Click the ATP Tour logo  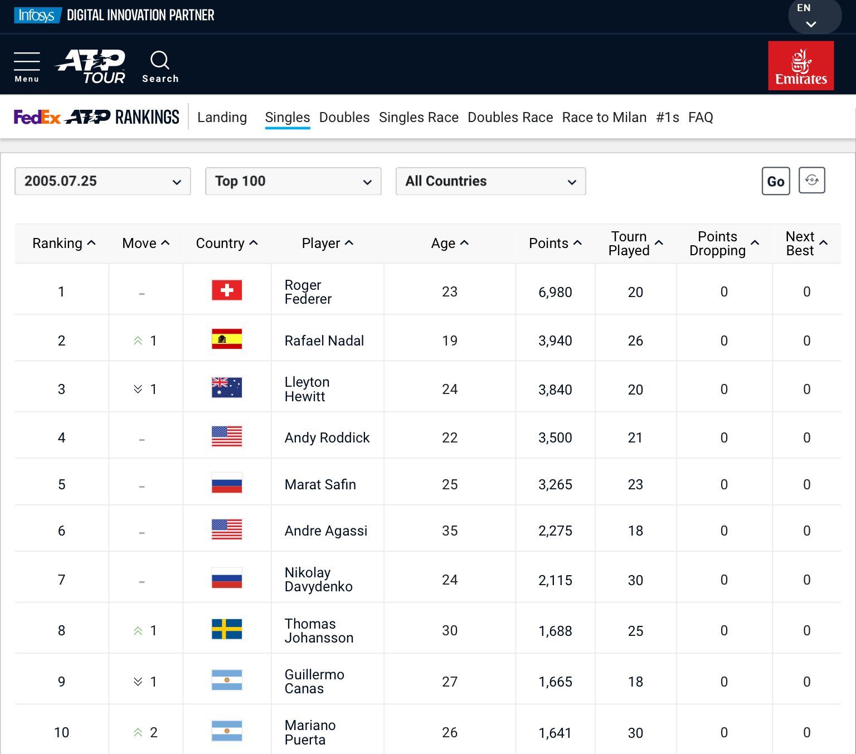click(x=91, y=66)
